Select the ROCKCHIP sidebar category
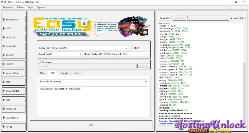Screen dimensions: 249x133 [x=14, y=109]
